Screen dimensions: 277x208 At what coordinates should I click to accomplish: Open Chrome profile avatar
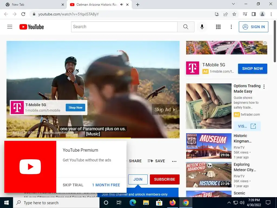262,14
